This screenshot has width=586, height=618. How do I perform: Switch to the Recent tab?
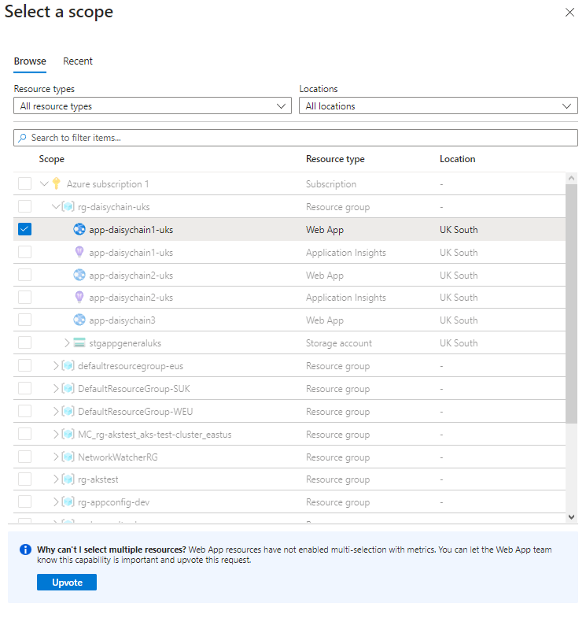pos(78,61)
